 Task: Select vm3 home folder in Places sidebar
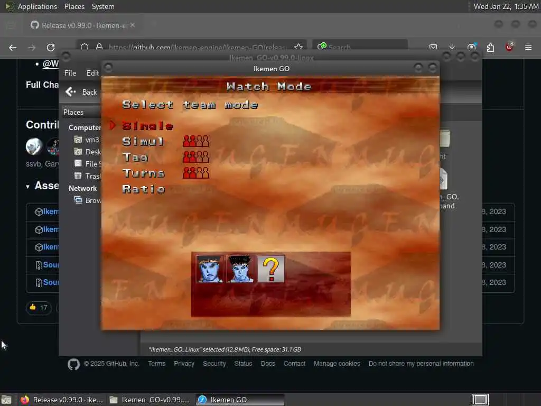coord(87,140)
